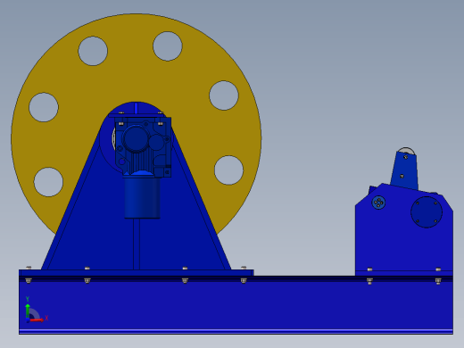The image size is (464, 348).
Task: Select the large round cover on right housing
Action: click(x=427, y=212)
